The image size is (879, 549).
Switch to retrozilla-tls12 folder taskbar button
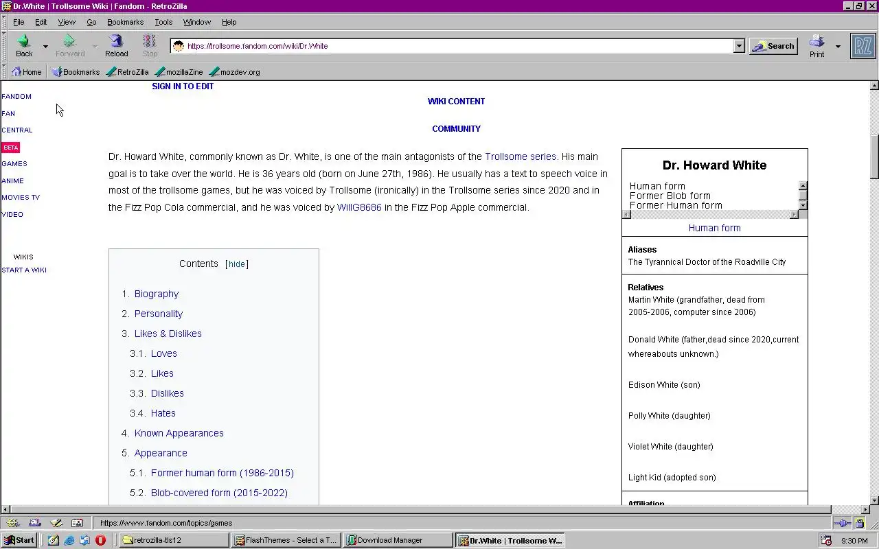(174, 540)
